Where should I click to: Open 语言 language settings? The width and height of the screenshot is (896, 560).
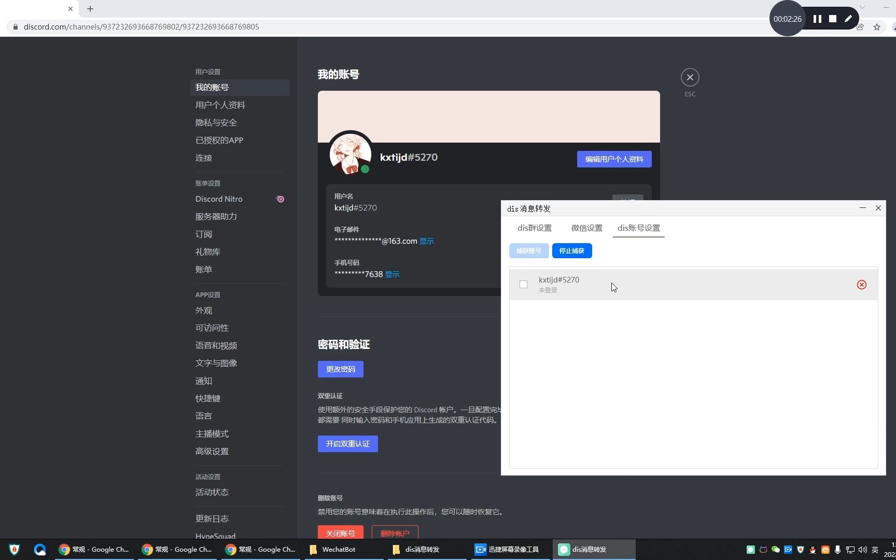click(240, 416)
